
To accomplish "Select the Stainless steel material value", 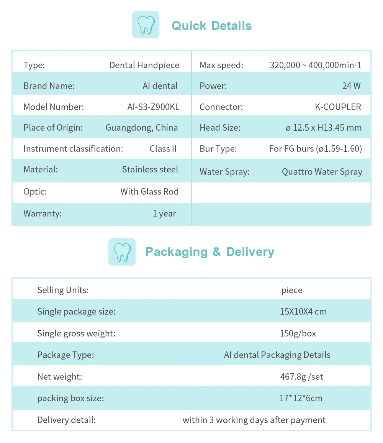I will pyautogui.click(x=150, y=169).
